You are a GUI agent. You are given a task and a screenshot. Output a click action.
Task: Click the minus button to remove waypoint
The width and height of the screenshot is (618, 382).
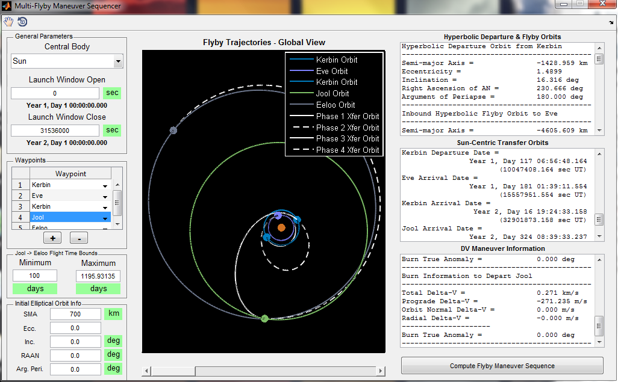point(79,238)
